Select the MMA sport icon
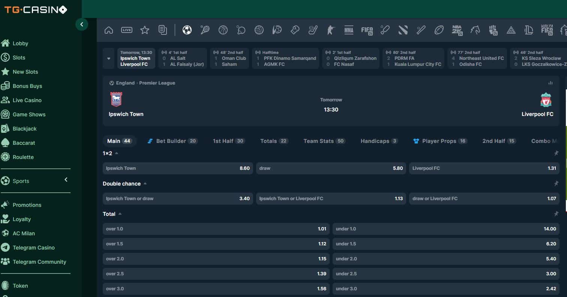Viewport: 567px width, 297px height. tap(349, 30)
